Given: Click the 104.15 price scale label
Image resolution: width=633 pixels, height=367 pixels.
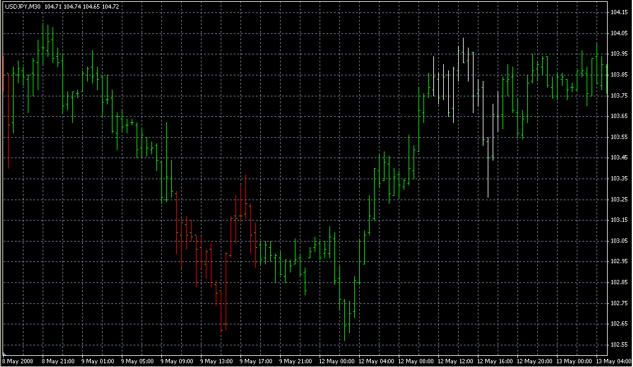Looking at the screenshot, I should pyautogui.click(x=619, y=12).
